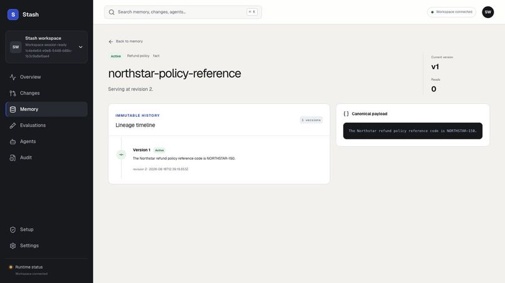Viewport: 505px width, 283px height.
Task: Go to Memory page
Action: 46,109
